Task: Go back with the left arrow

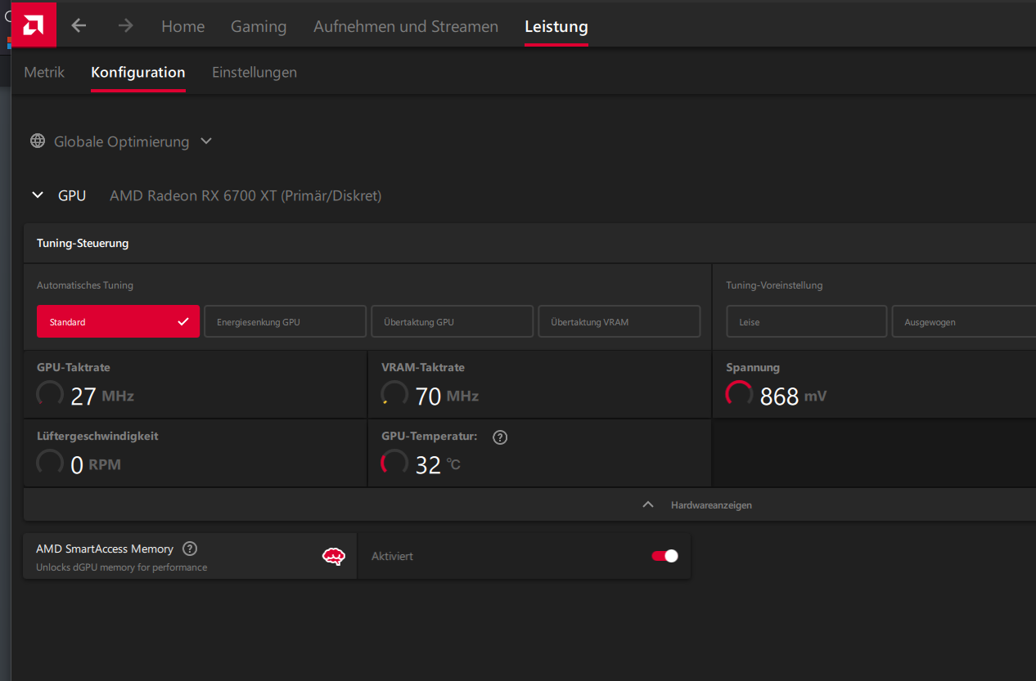Action: (x=79, y=25)
